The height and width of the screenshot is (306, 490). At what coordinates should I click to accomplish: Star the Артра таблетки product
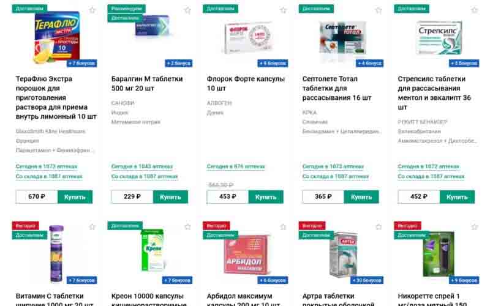[x=379, y=226]
